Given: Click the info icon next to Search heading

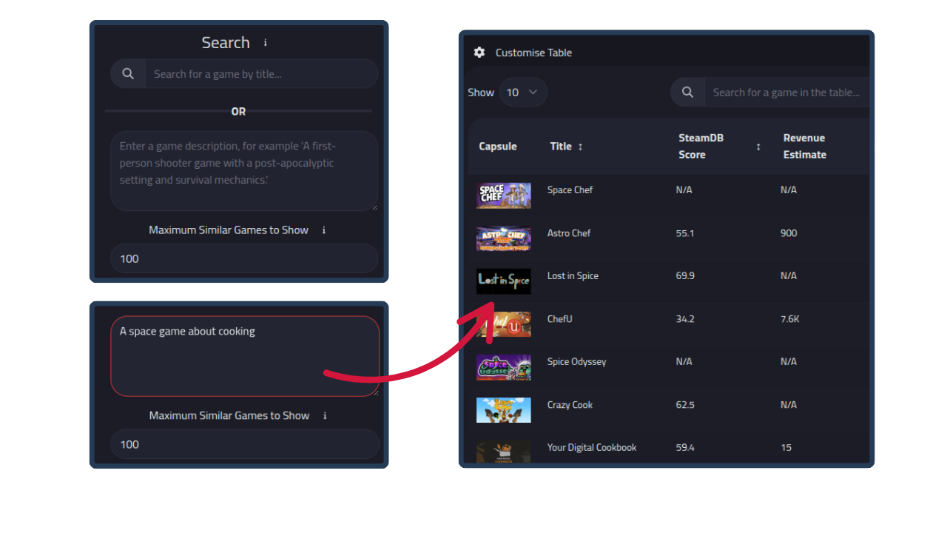Looking at the screenshot, I should [x=265, y=43].
